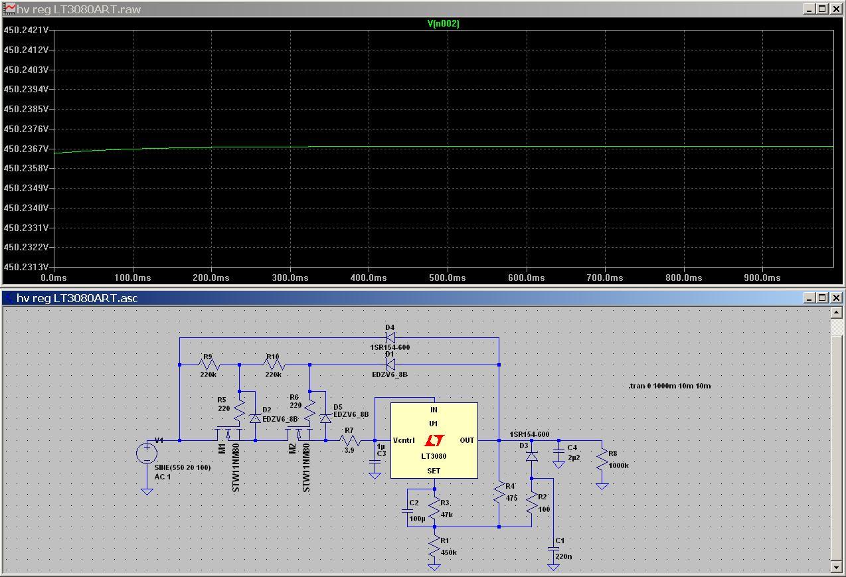Click the 220n value of C1
The image size is (846, 577).
coord(564,556)
